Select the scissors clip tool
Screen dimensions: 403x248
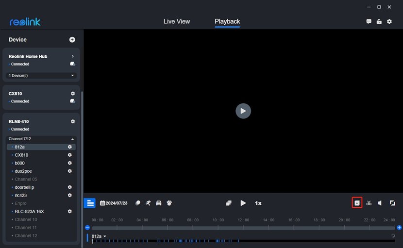(x=369, y=203)
